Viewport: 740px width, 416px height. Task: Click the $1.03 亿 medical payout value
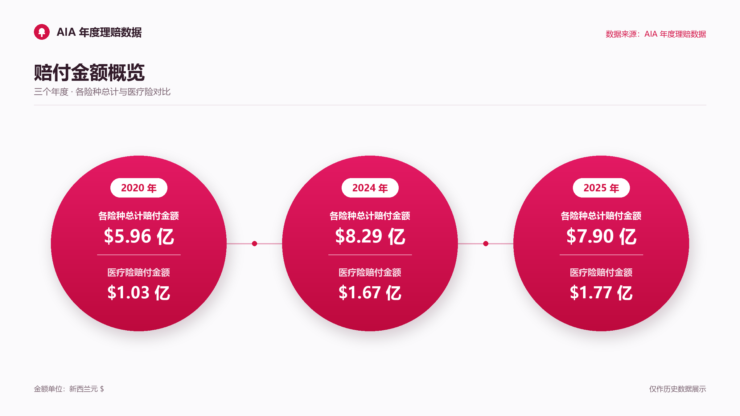coord(139,293)
